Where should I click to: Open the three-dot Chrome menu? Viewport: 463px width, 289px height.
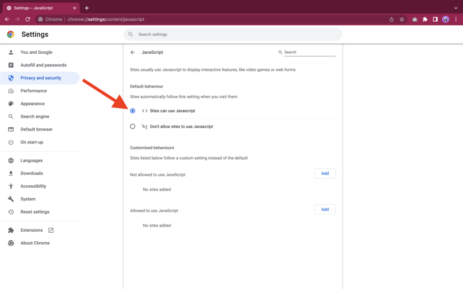tap(457, 19)
